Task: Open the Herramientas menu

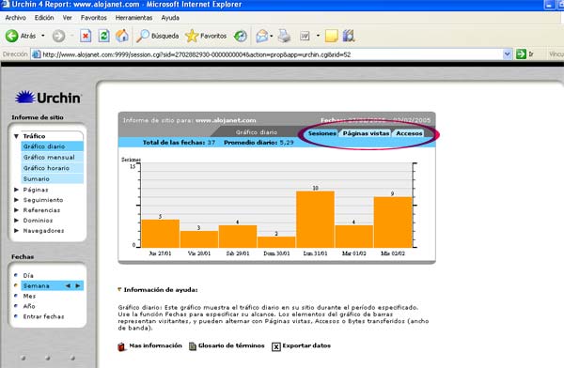Action: [x=133, y=18]
